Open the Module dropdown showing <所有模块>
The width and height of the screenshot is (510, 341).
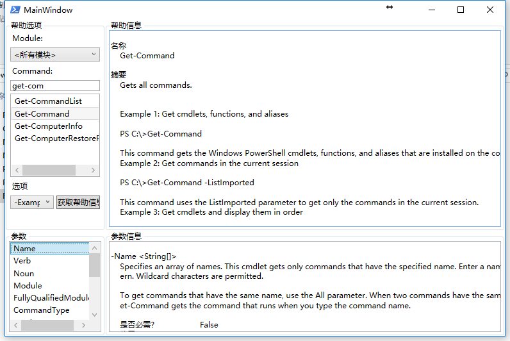click(55, 54)
